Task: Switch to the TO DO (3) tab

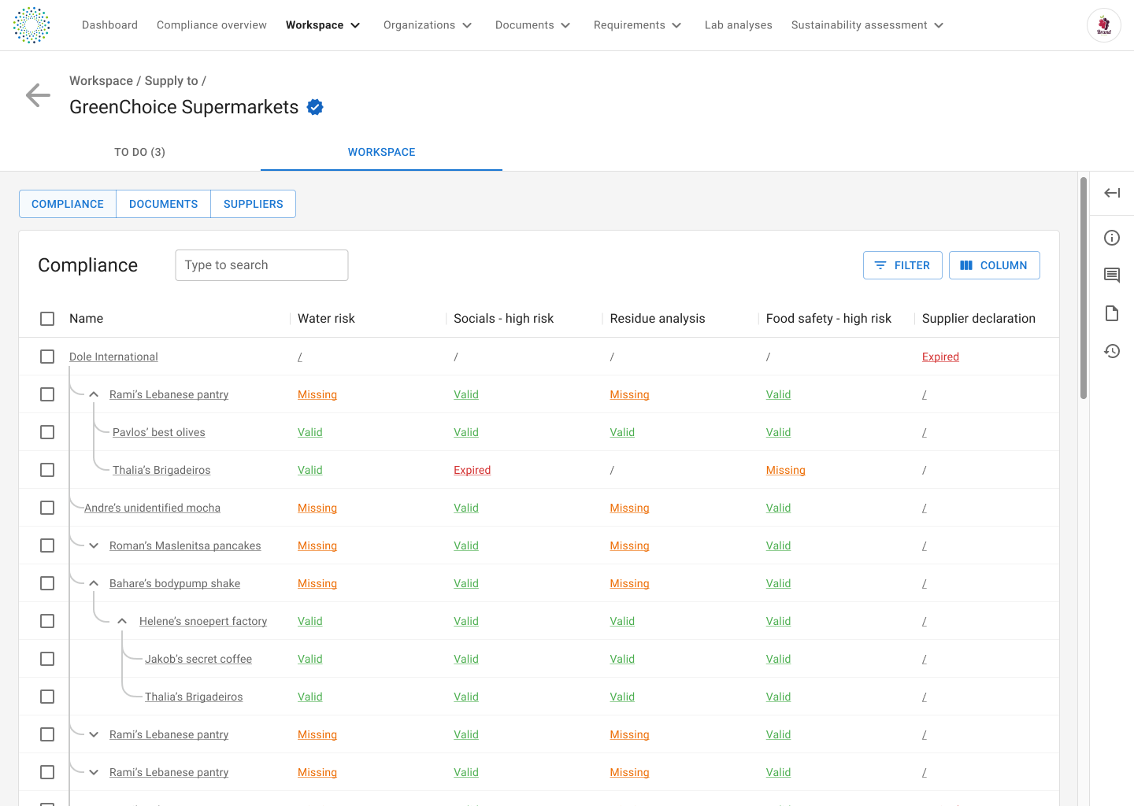Action: (139, 152)
